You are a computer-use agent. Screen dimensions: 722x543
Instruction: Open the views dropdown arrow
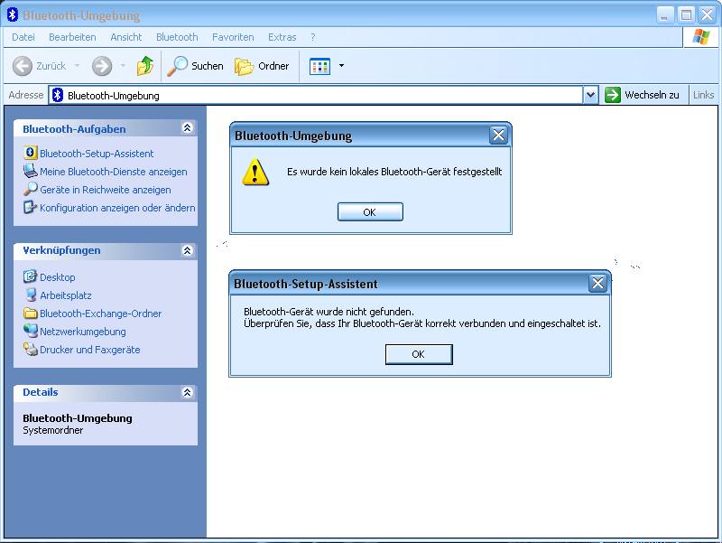(x=341, y=65)
